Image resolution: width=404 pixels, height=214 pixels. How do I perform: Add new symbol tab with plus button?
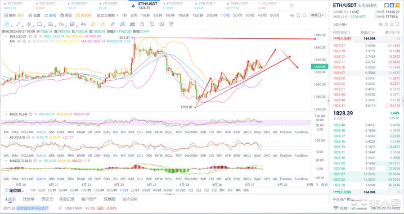pyautogui.click(x=291, y=6)
